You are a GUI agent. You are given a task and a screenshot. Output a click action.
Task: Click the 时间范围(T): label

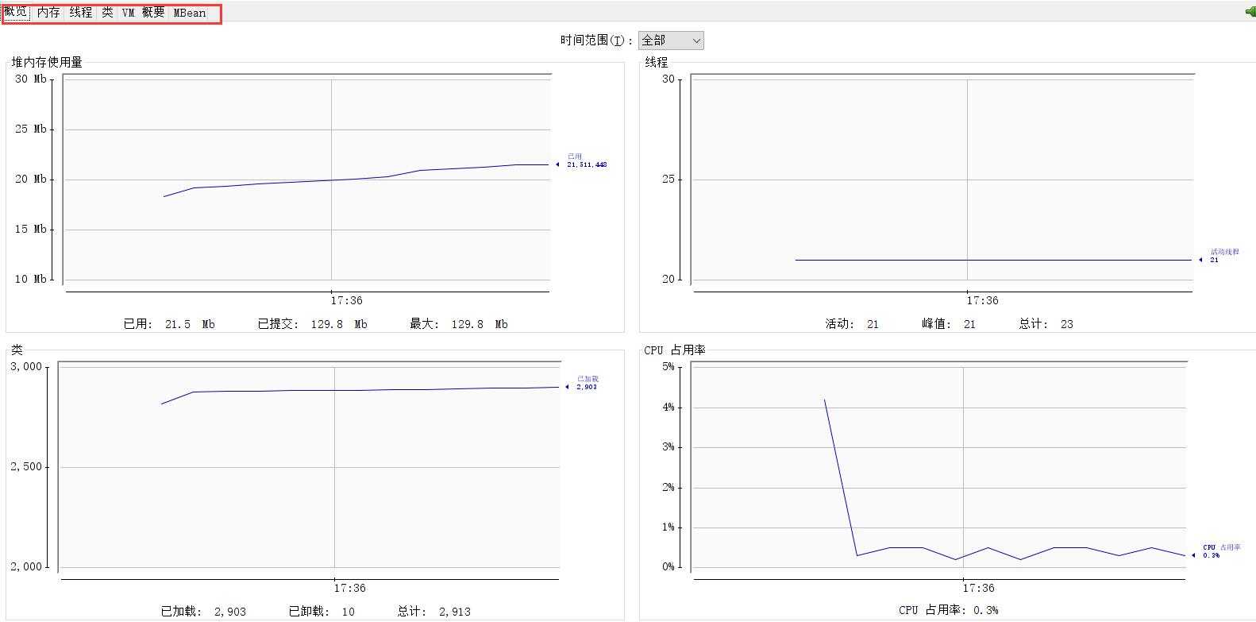pyautogui.click(x=597, y=41)
